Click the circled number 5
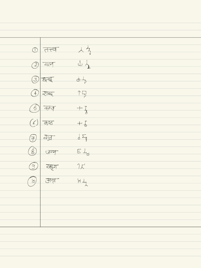Image resolution: width=201 pixels, height=268 pixels. click(35, 108)
